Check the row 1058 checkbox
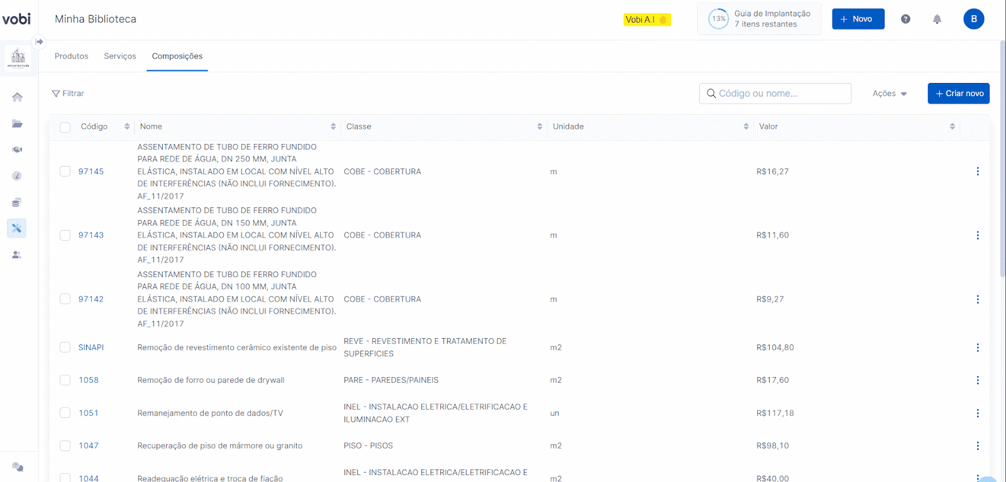Image resolution: width=1006 pixels, height=482 pixels. tap(65, 380)
